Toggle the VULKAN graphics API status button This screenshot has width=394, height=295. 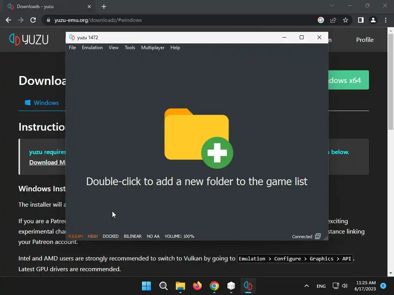pos(75,236)
